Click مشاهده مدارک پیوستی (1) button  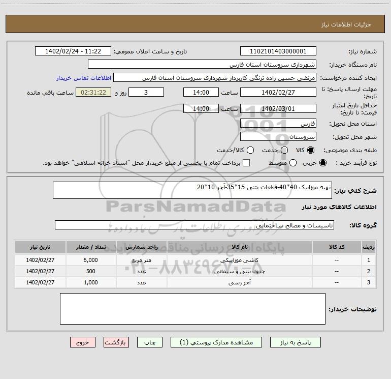pos(216,342)
